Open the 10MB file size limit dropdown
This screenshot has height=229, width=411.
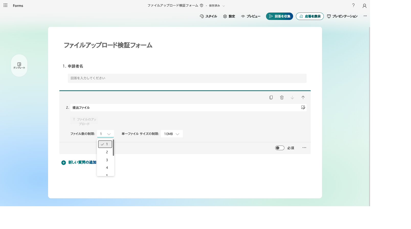pyautogui.click(x=172, y=134)
